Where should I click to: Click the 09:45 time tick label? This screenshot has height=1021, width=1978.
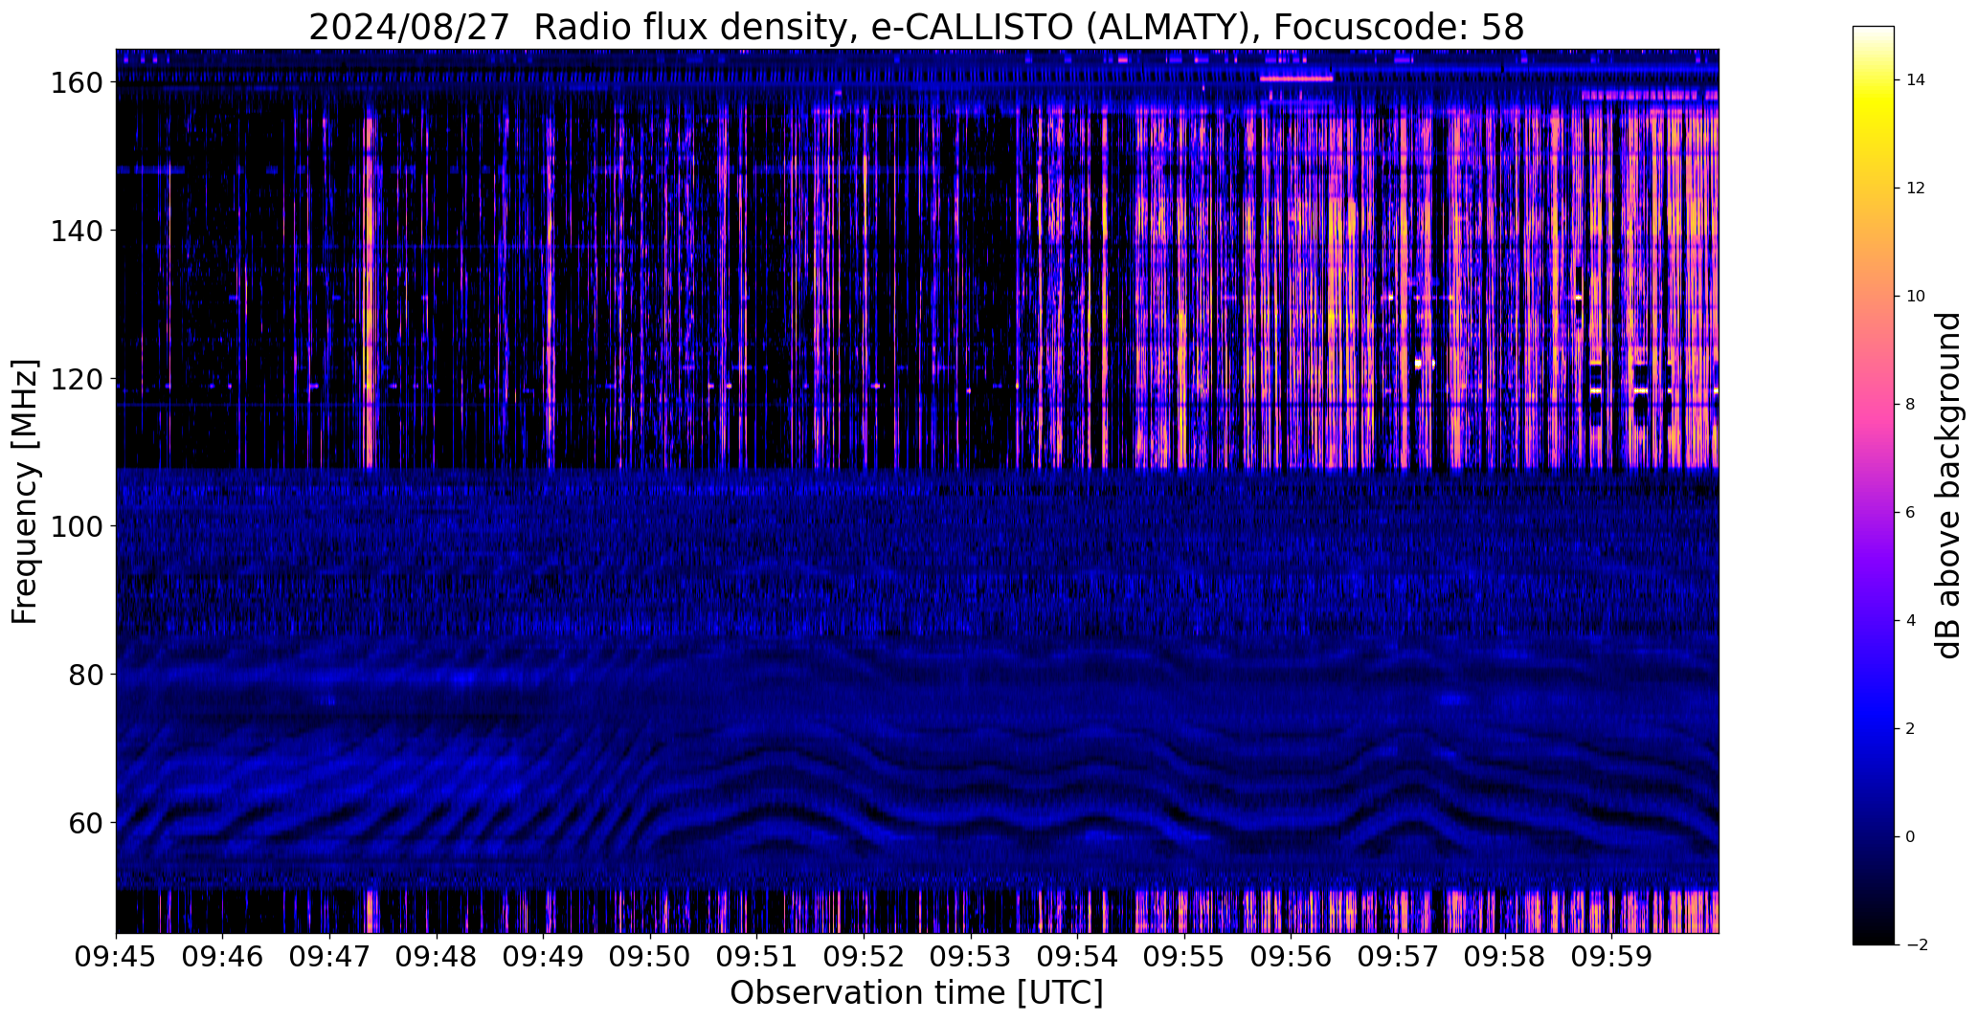(116, 957)
